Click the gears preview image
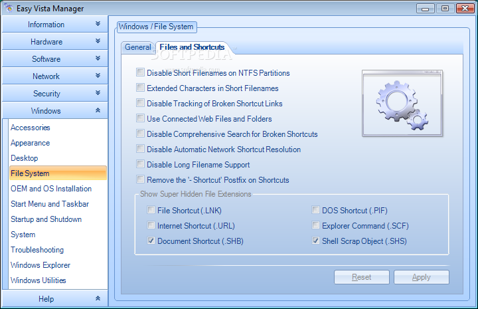The height and width of the screenshot is (309, 478). [402, 104]
